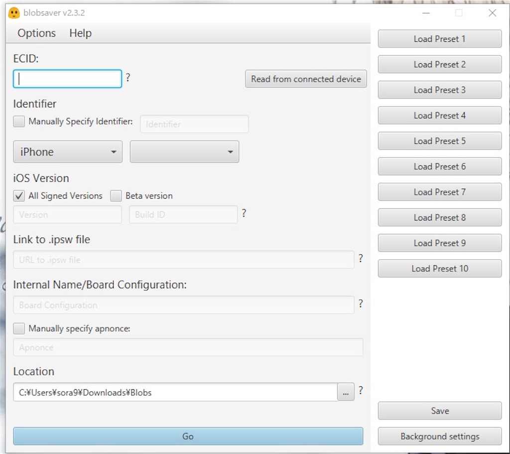Enable Manually Specify Identifier checkbox

pos(19,121)
